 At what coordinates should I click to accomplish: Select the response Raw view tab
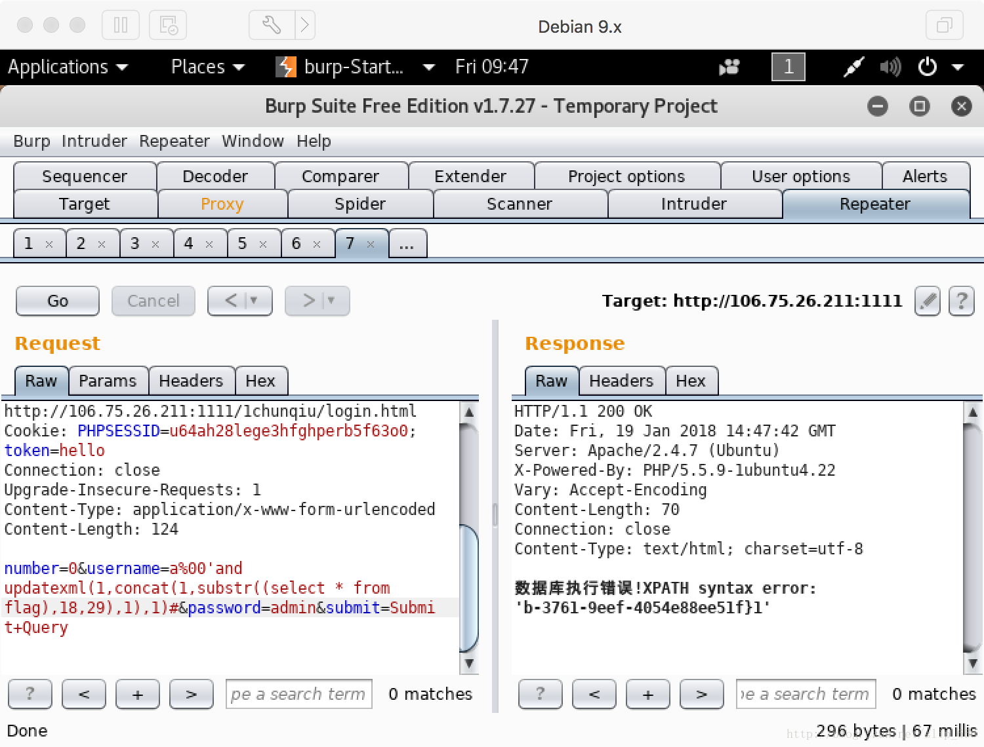tap(551, 381)
